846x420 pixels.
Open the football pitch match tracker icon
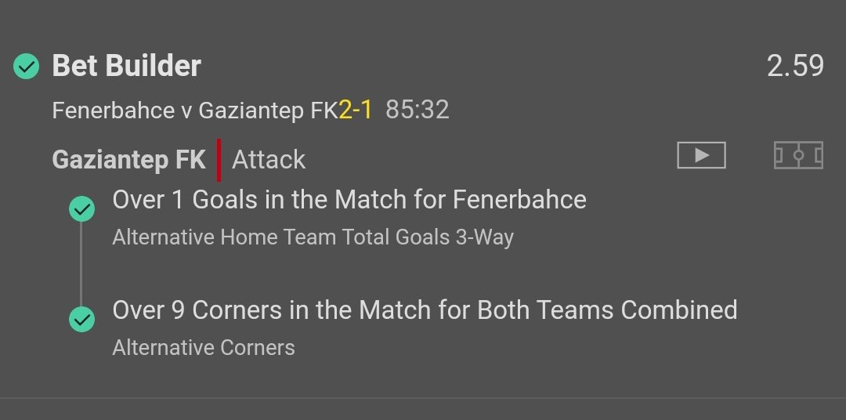pos(798,155)
